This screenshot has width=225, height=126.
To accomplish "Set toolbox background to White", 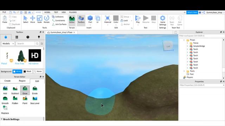I will [17, 71].
